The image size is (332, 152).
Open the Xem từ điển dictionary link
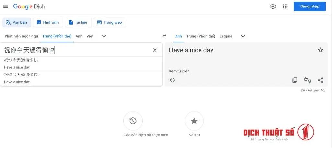coord(179,71)
